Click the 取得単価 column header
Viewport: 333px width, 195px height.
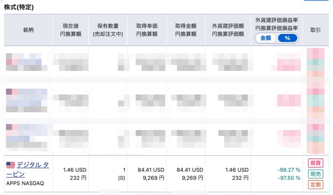pyautogui.click(x=147, y=30)
